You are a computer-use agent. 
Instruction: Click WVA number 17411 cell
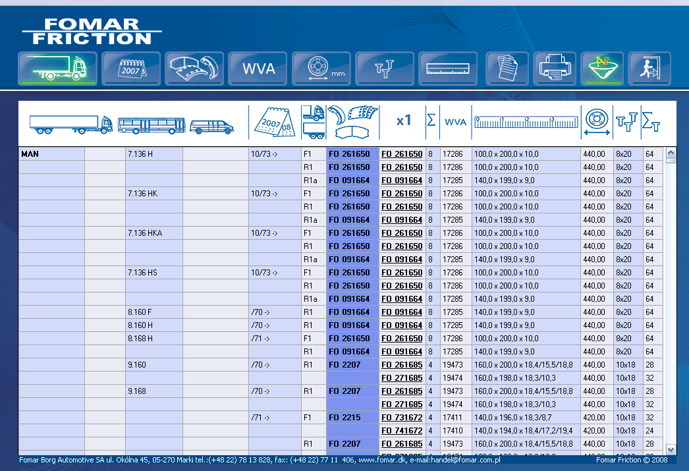[x=455, y=418]
